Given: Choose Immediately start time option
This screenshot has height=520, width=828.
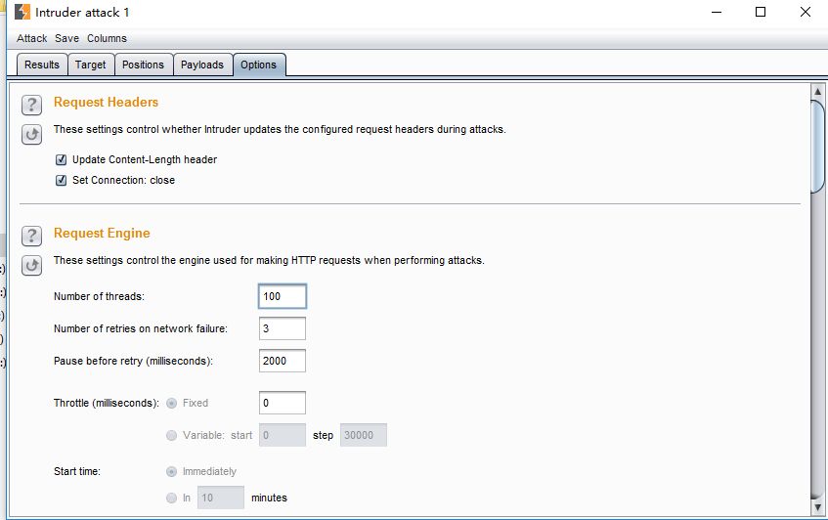Looking at the screenshot, I should [172, 471].
